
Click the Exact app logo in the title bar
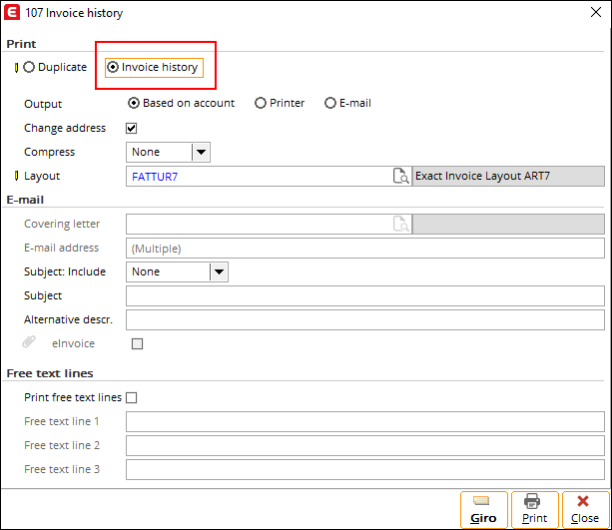[x=12, y=13]
